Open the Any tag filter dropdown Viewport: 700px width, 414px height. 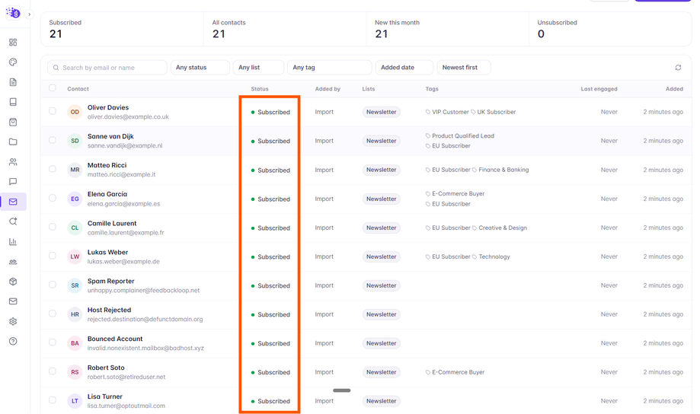(x=330, y=68)
